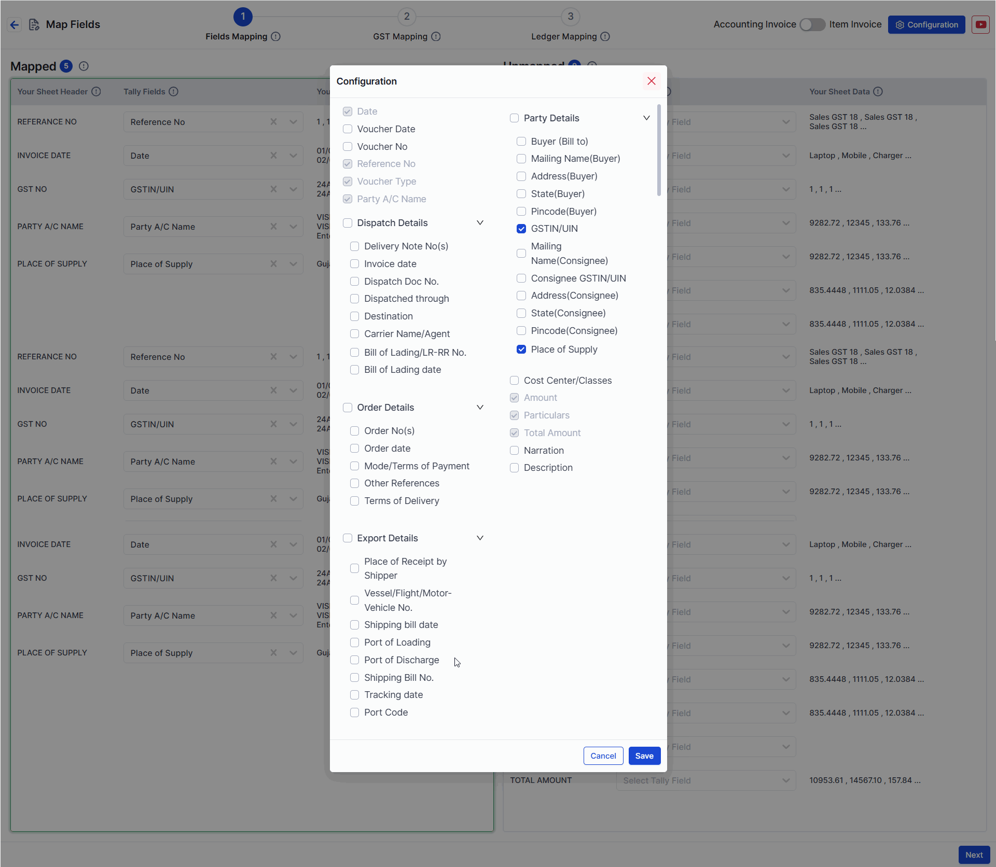This screenshot has height=867, width=996.
Task: Click the Configuration button
Action: (x=926, y=24)
